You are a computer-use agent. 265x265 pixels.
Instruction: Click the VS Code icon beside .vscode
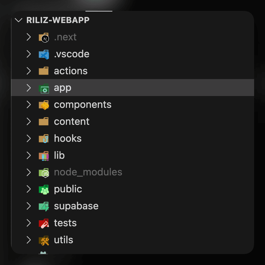coord(44,54)
